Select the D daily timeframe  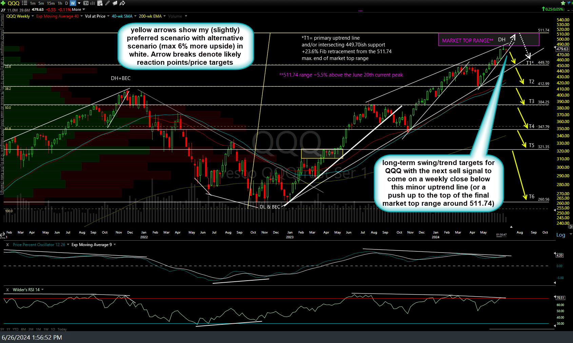pos(67,3)
